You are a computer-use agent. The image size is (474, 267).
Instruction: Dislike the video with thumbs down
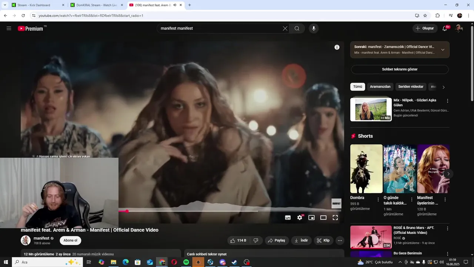pos(256,240)
